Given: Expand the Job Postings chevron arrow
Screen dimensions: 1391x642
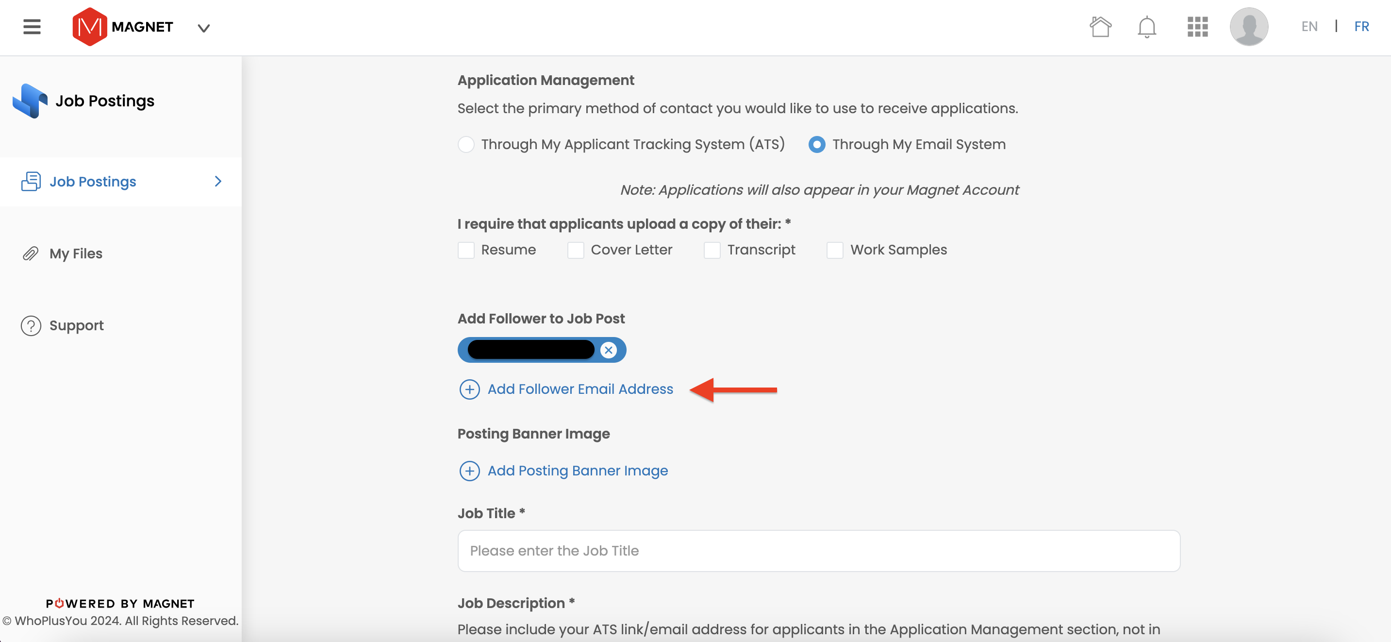Looking at the screenshot, I should coord(218,182).
